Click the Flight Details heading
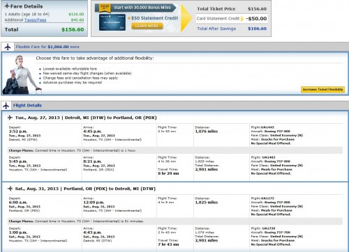The image size is (349, 252). (x=27, y=106)
